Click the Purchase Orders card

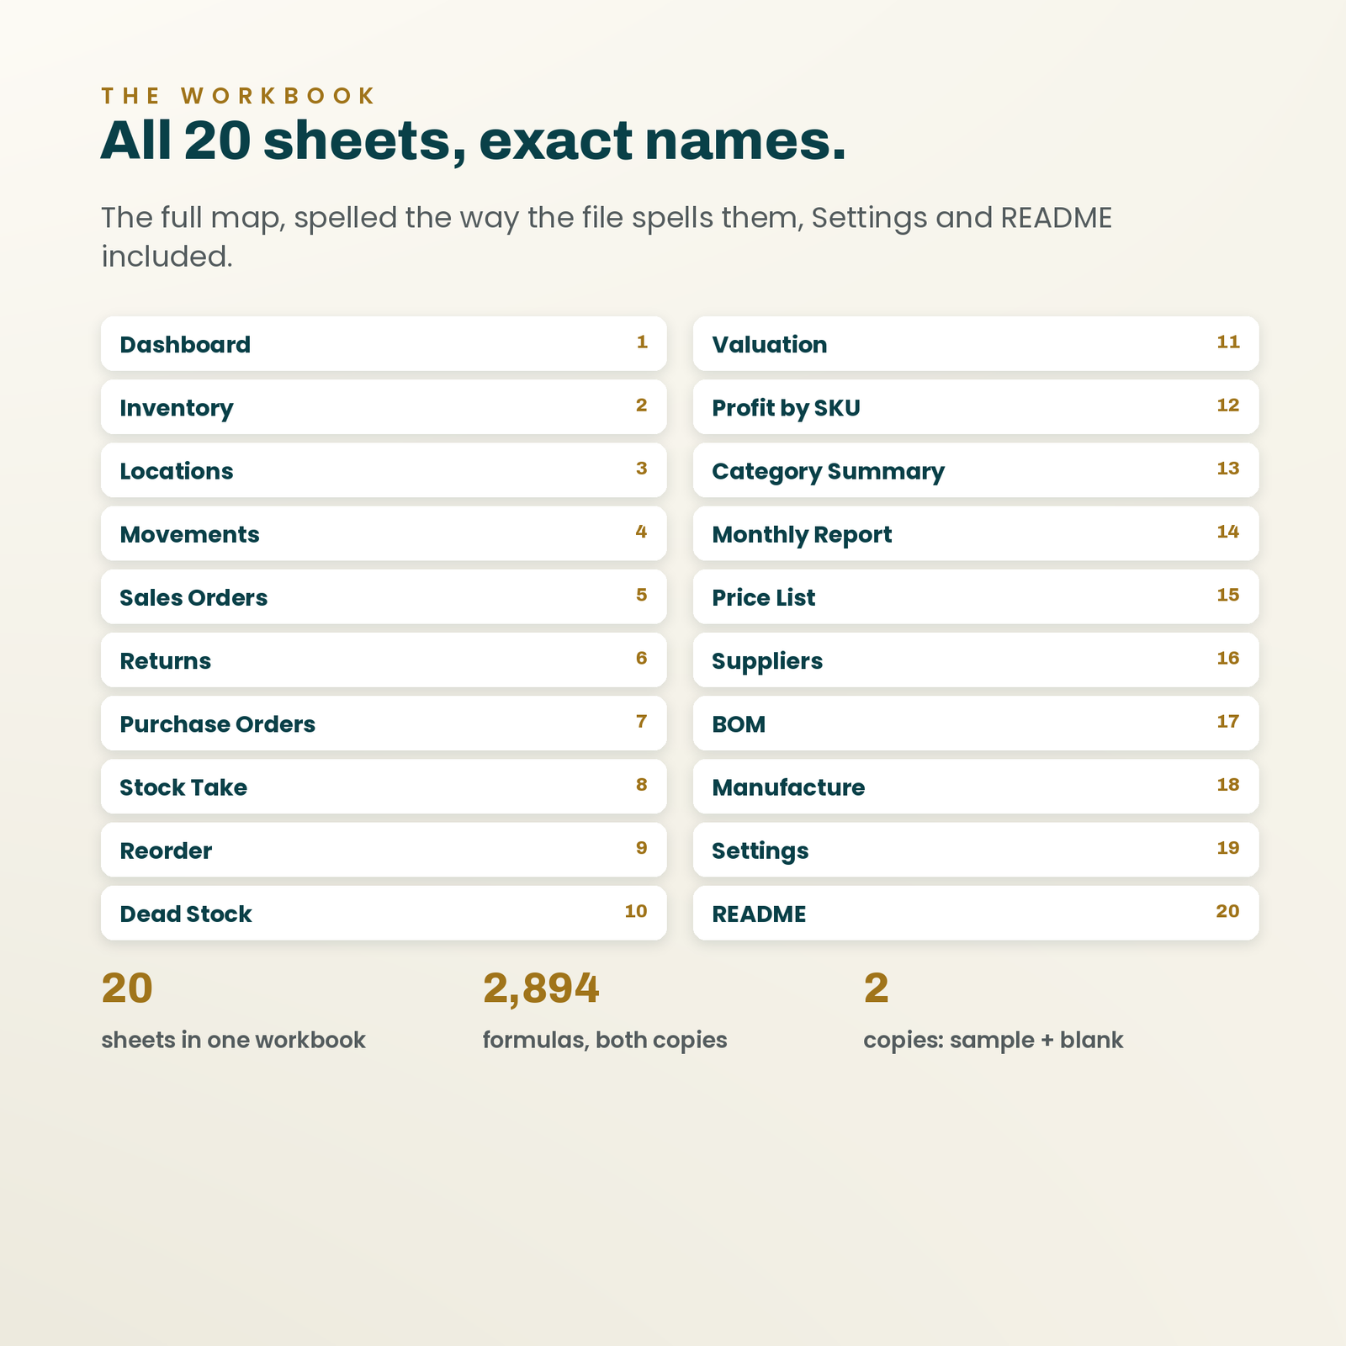384,723
